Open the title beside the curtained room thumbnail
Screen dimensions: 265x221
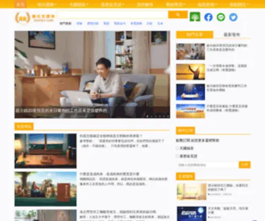228,188
